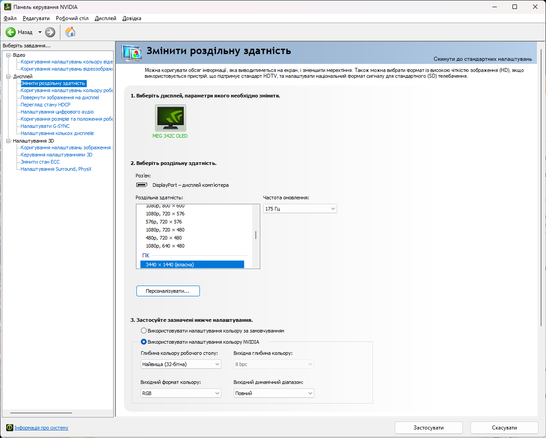Collapse the Дисплей tree node

(x=8, y=76)
